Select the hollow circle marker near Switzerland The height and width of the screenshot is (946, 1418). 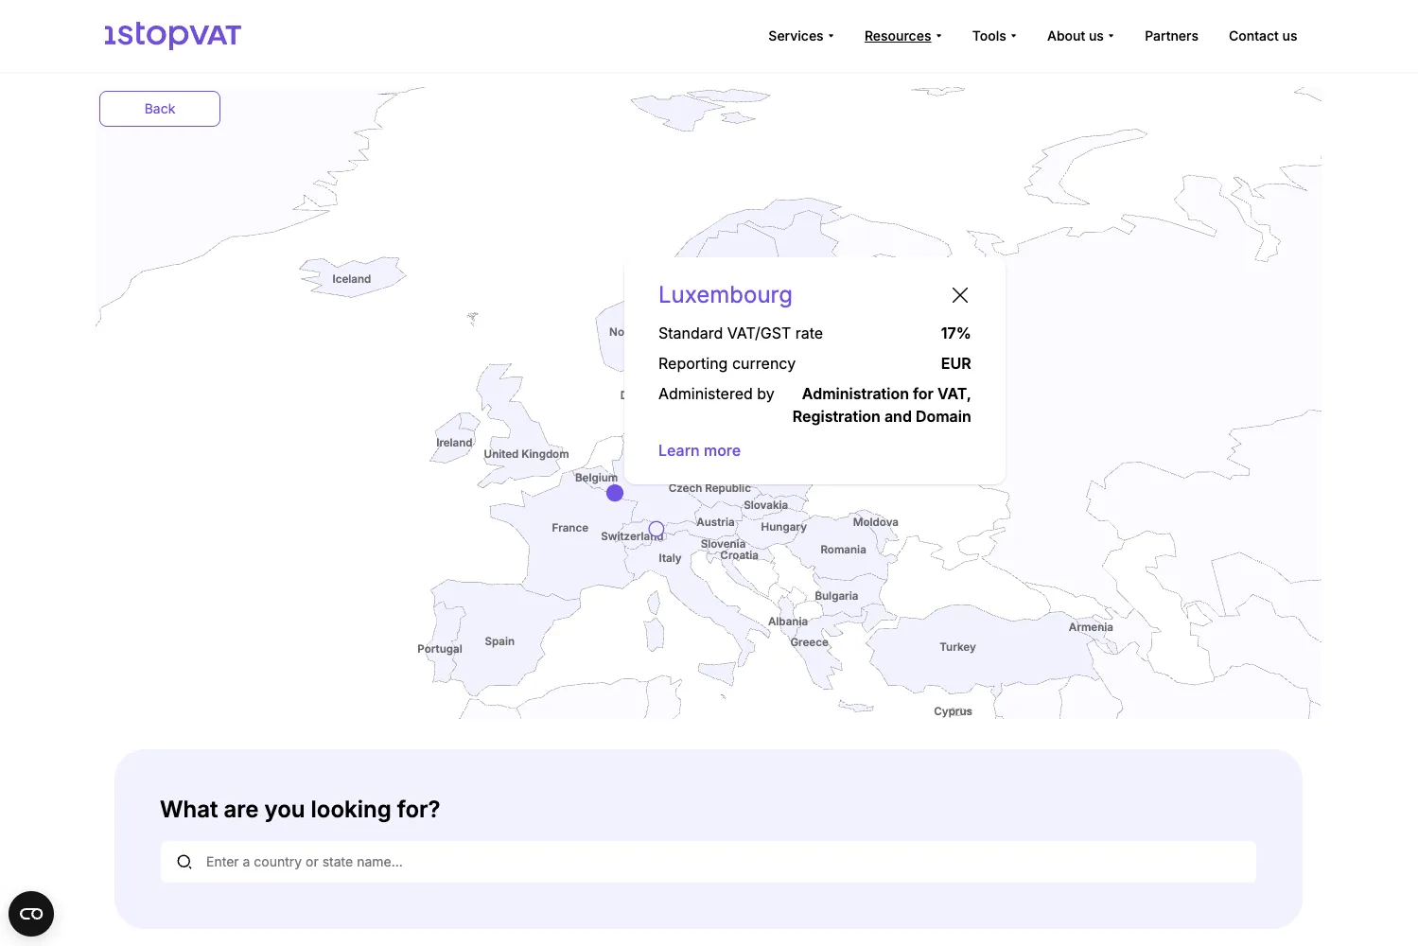click(x=656, y=528)
